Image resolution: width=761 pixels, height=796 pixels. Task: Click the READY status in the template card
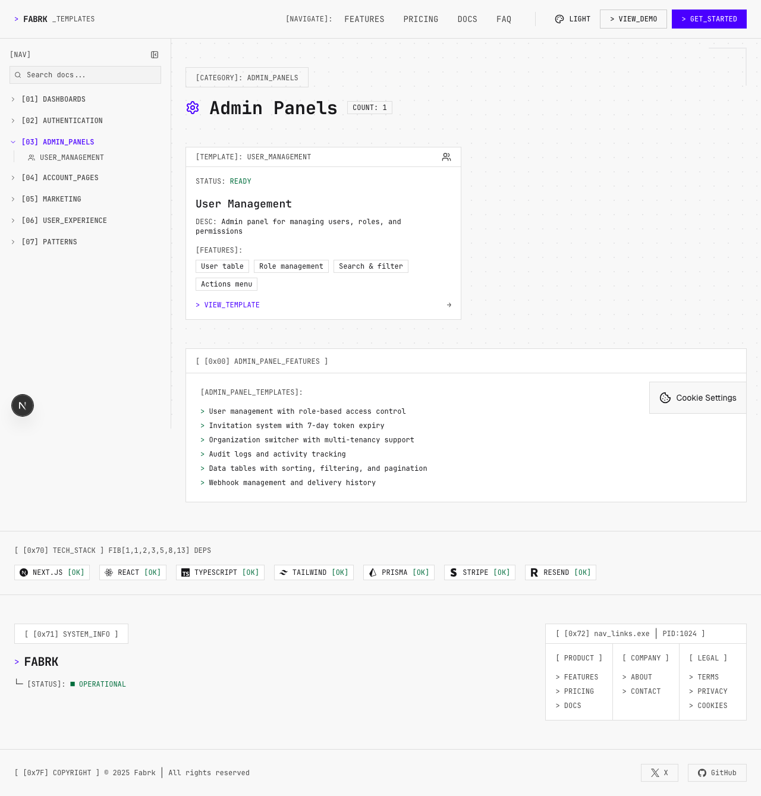241,181
